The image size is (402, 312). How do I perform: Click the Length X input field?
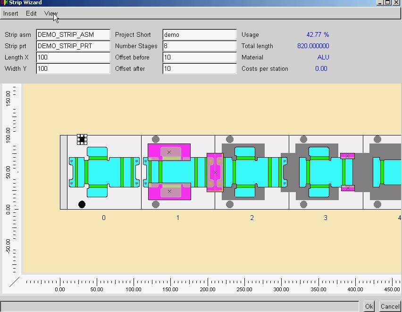73,57
